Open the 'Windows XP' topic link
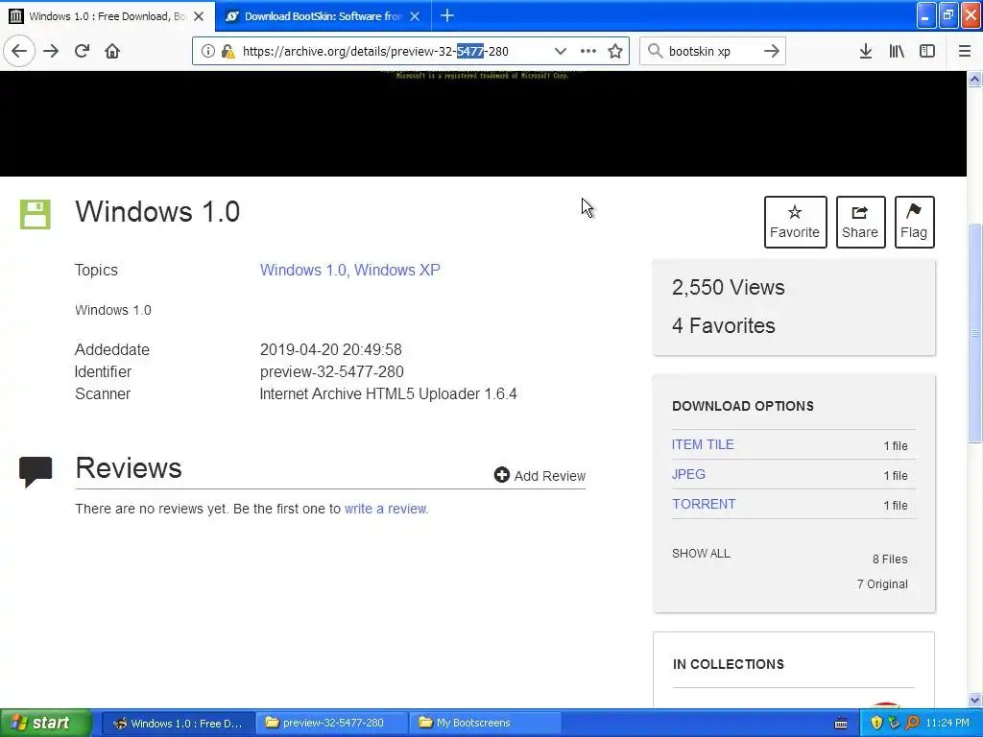This screenshot has width=983, height=737. point(396,270)
